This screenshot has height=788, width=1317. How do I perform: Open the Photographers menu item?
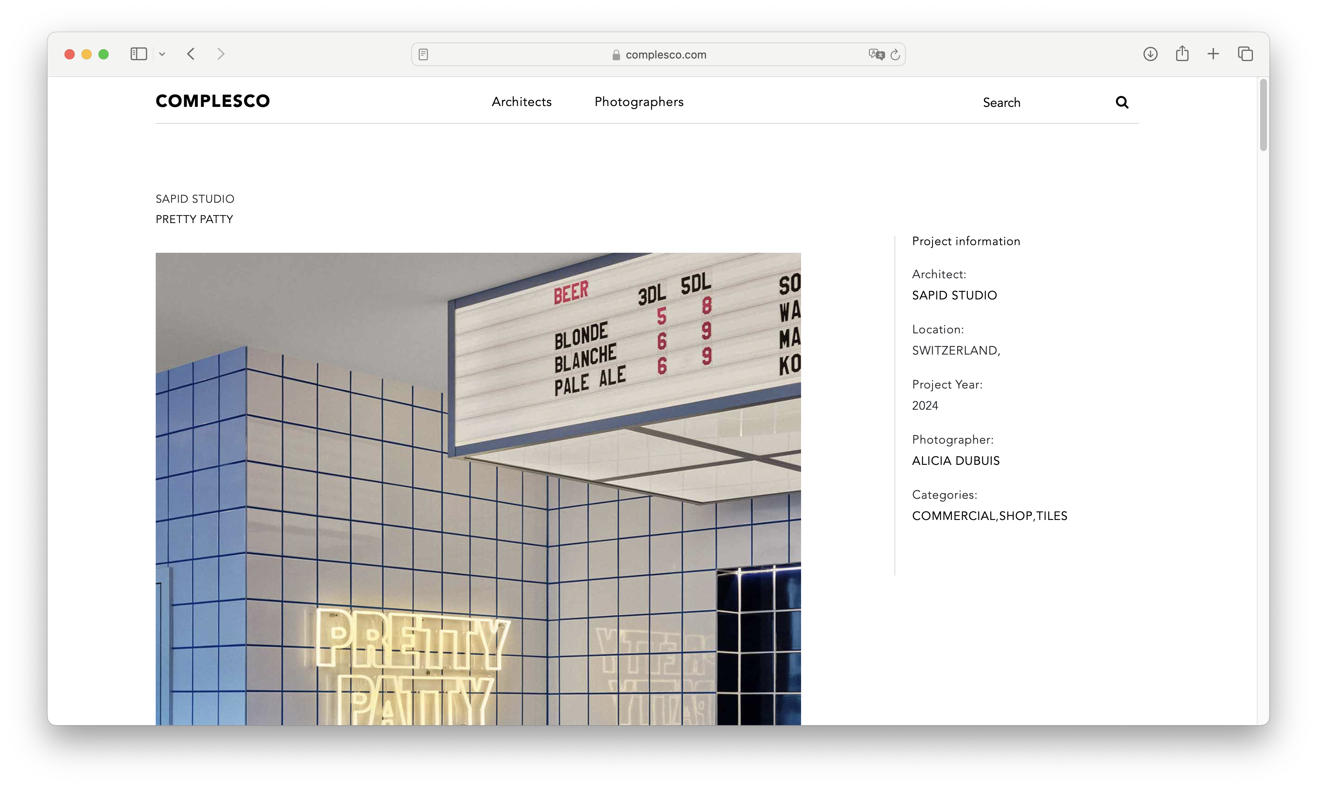639,102
